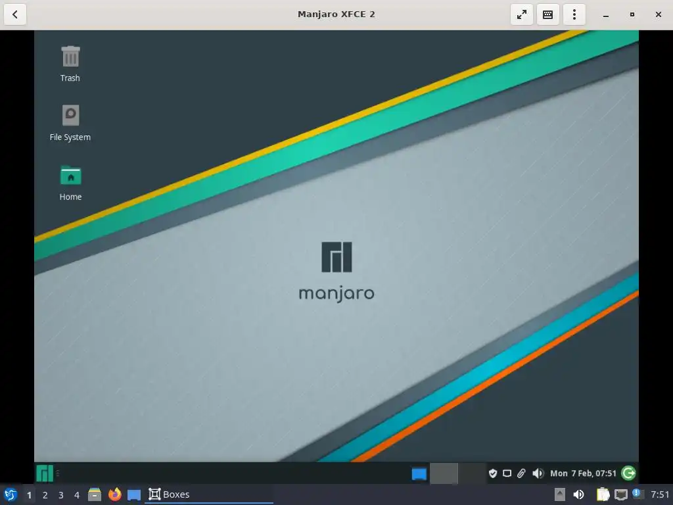Open the keyboard shortcuts sender button
Viewport: 673px width, 505px height.
pyautogui.click(x=547, y=14)
